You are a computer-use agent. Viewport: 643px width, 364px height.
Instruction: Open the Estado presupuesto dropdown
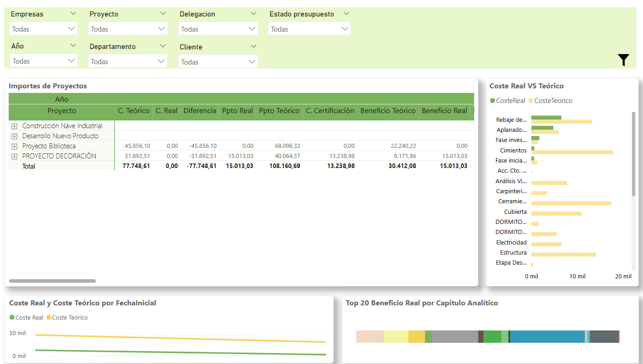(x=309, y=29)
